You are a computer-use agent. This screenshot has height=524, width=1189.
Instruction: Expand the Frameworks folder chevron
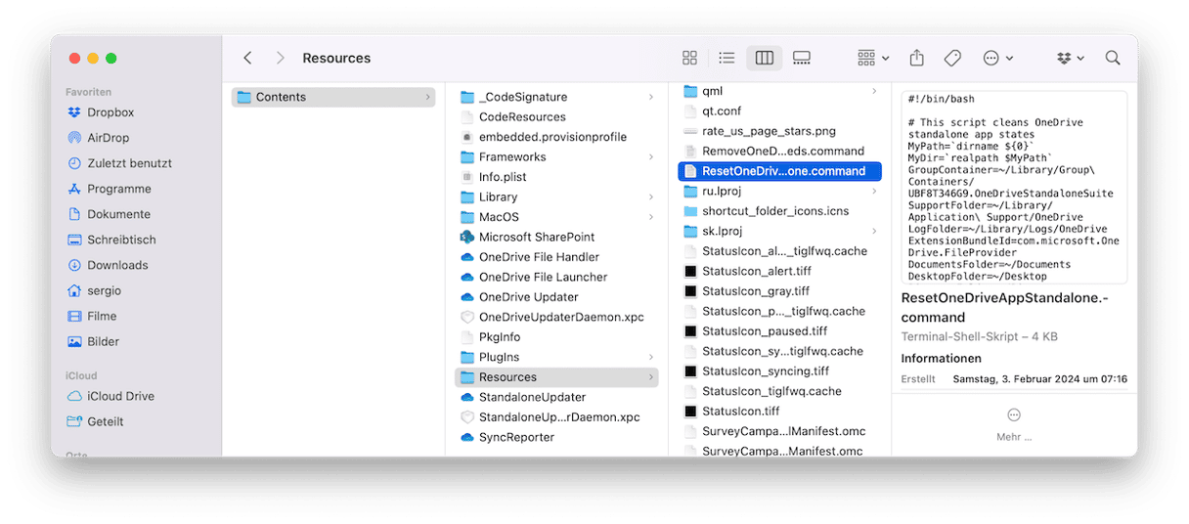pyautogui.click(x=651, y=156)
